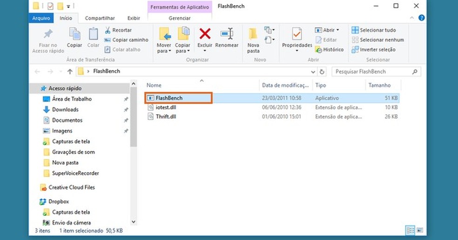This screenshot has width=458, height=240.
Task: Click the Ferramentas de Aplicativo contextual tab
Action: (x=180, y=7)
